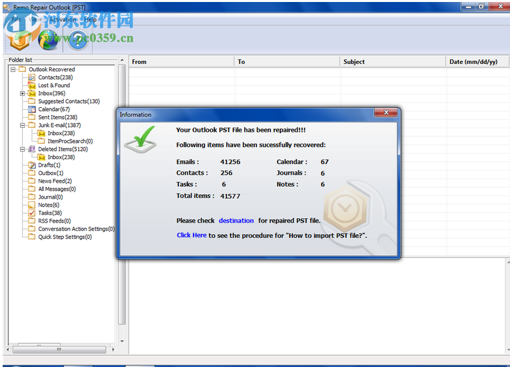
Task: Click folder list horizontal scrollbar left arrow
Action: tap(8, 350)
